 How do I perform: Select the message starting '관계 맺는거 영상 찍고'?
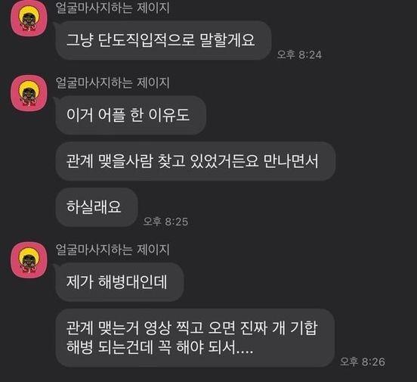195,338
